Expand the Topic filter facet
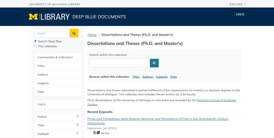Screen dimensions: 274x138 point(58,125)
